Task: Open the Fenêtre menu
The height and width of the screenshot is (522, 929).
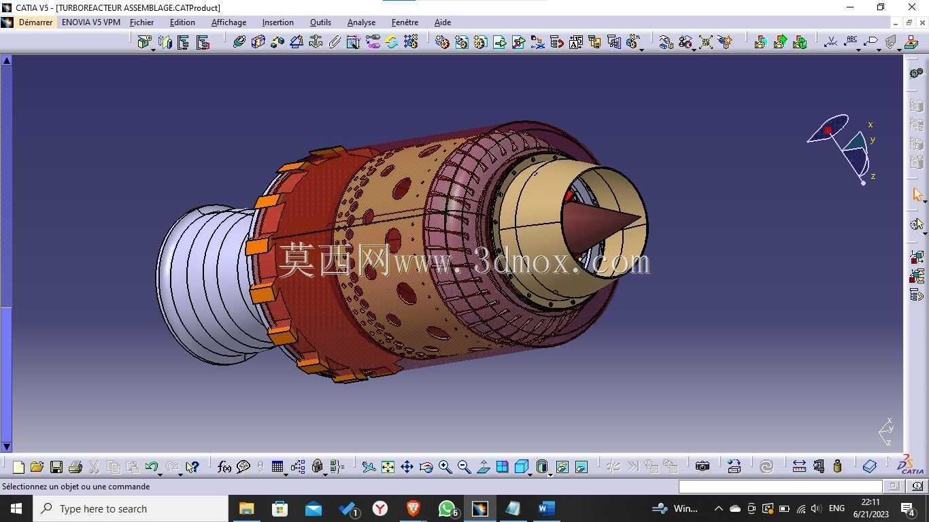Action: coord(405,22)
